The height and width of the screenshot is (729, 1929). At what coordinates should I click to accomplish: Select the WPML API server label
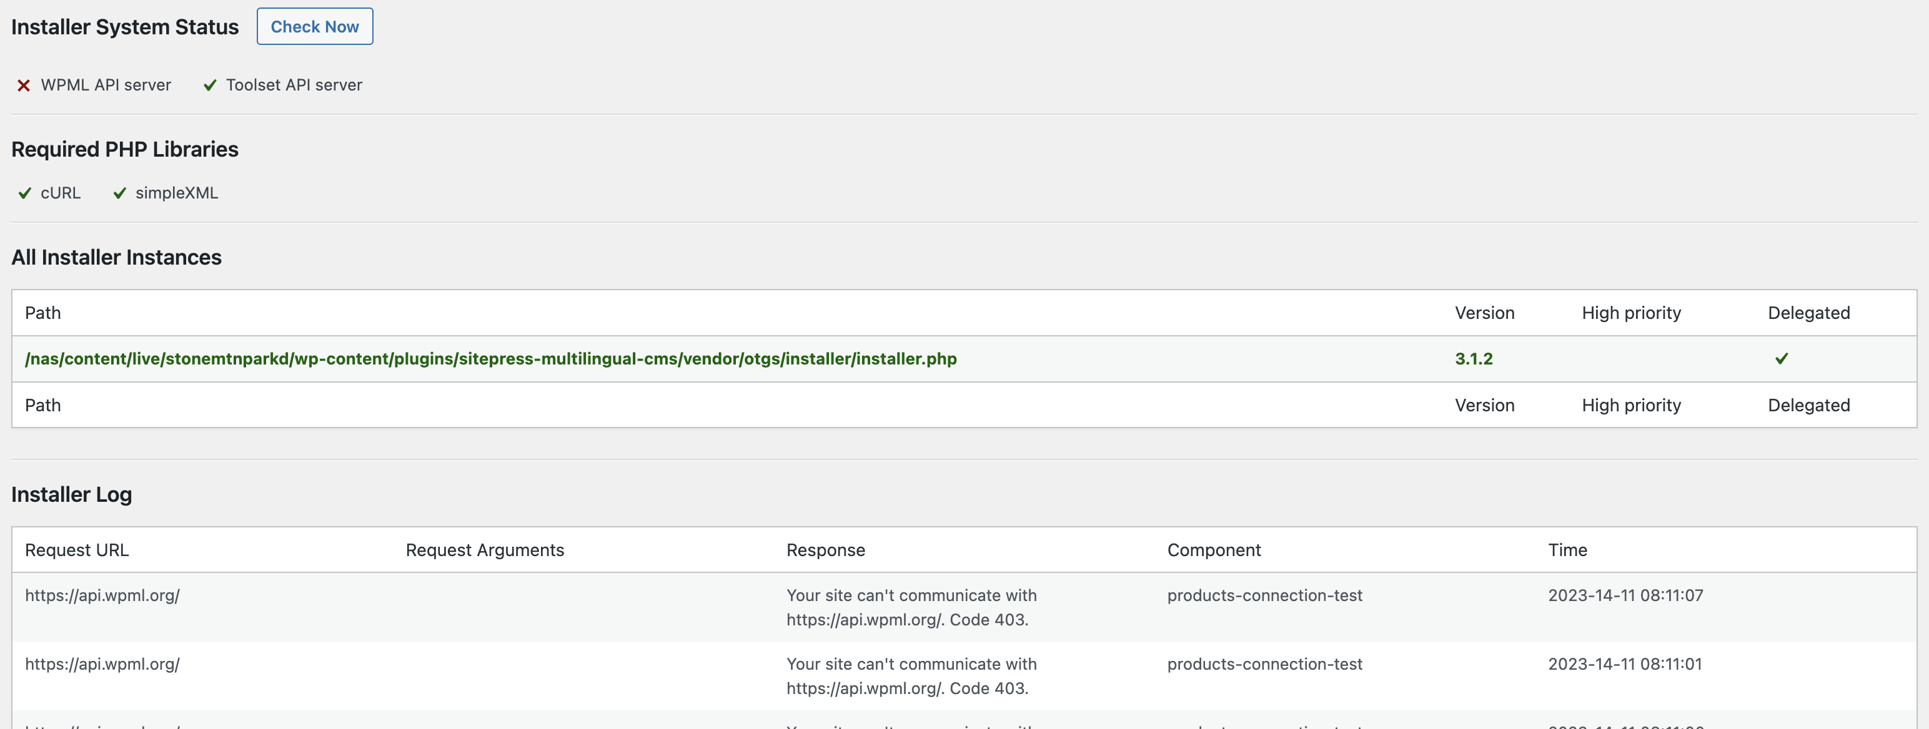click(106, 86)
